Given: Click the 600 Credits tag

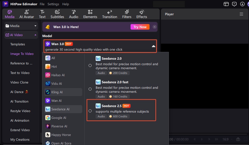Looking at the screenshot, I should pos(119,117).
